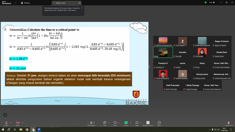Select Itra Nadila's video tile
Screen dimensions: 235x132
202,52
